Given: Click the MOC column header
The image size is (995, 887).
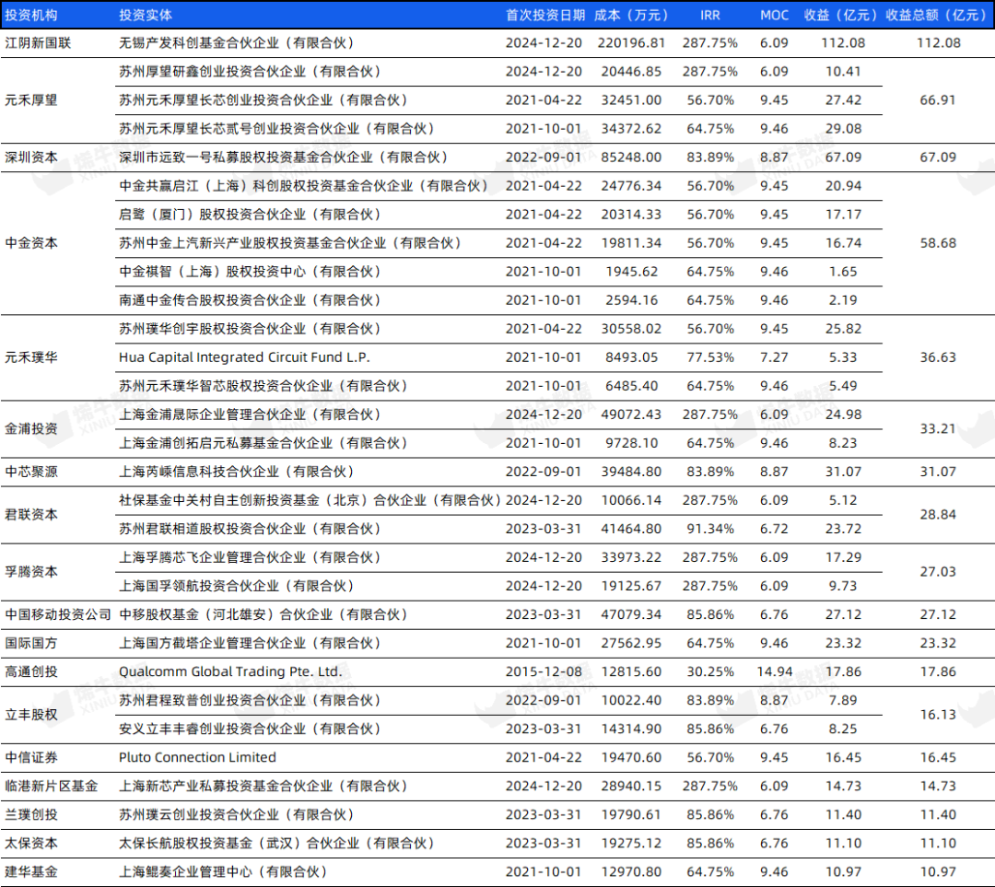Looking at the screenshot, I should pos(774,14).
